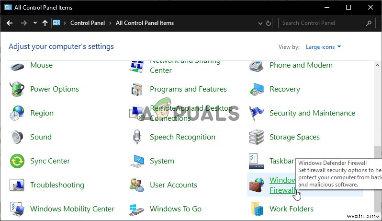This screenshot has height=221, width=382.
Task: Click the Speech Recognition microphone icon
Action: click(x=137, y=137)
